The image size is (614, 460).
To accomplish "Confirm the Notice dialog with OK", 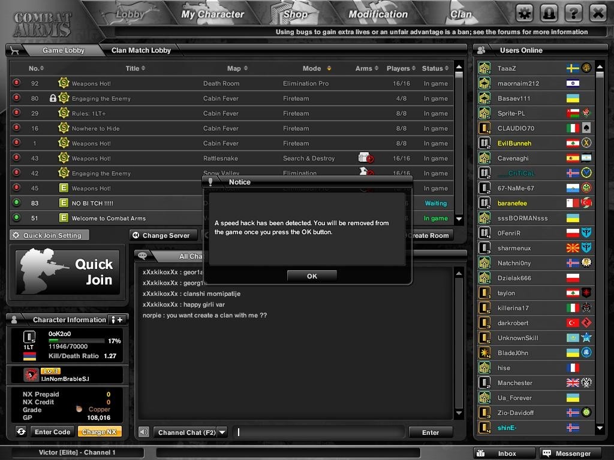I will click(x=312, y=276).
